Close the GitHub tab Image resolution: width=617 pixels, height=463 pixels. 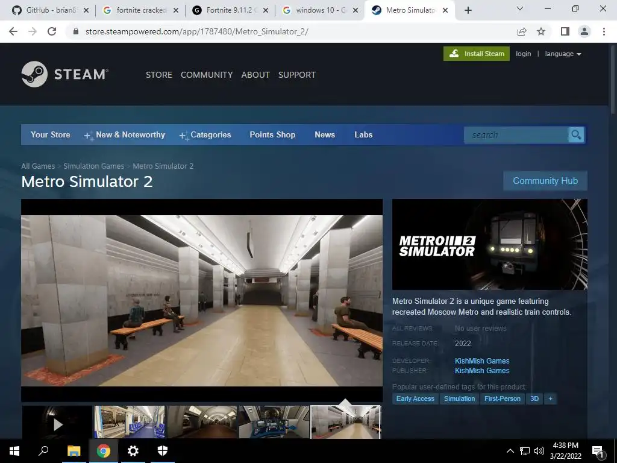(86, 10)
